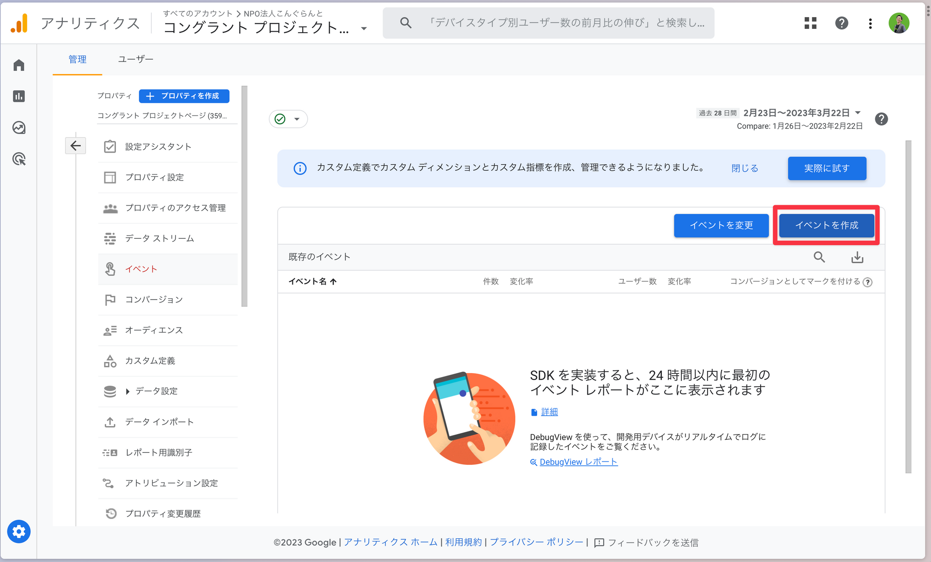Click the Analytics search input field

pos(548,23)
